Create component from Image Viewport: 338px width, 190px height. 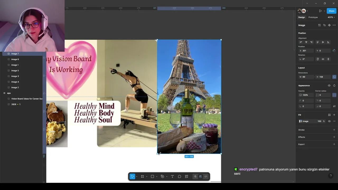click(329, 25)
